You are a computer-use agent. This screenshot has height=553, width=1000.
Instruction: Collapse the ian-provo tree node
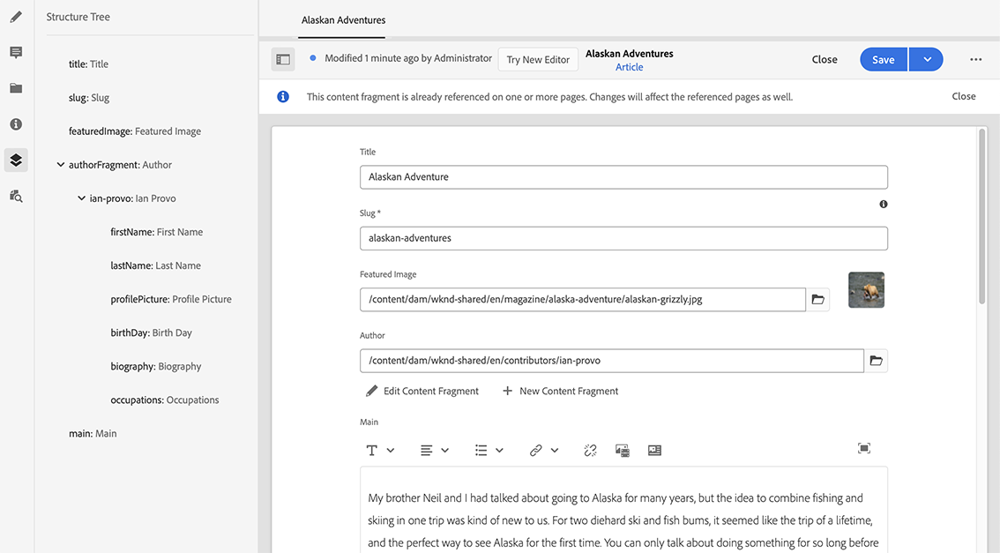(81, 198)
